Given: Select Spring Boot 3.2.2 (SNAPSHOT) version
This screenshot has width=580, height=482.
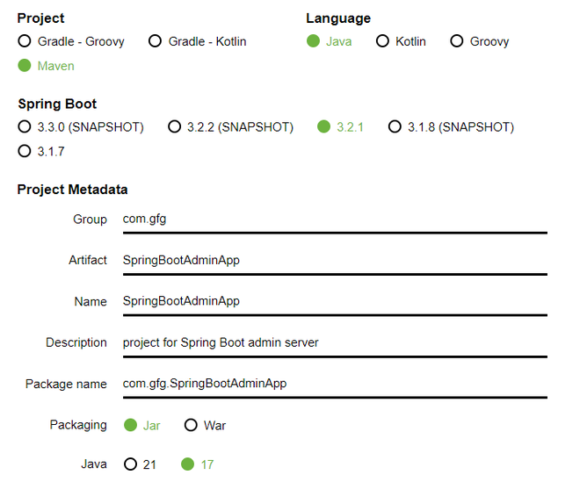Looking at the screenshot, I should point(175,126).
